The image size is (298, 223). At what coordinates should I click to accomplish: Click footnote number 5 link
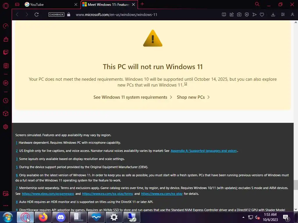click(x=17, y=167)
